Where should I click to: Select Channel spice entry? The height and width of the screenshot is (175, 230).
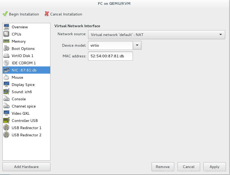[26, 106]
